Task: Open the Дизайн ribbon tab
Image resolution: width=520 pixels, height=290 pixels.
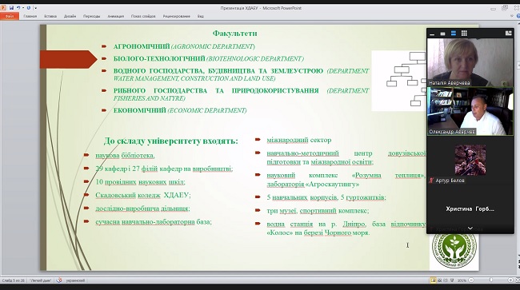Action: (70, 16)
